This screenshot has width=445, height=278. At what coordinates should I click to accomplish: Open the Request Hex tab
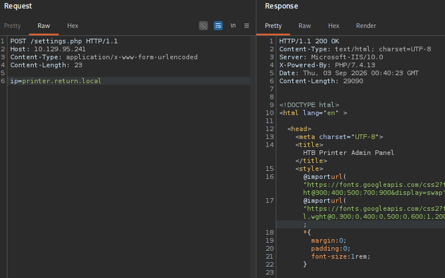73,26
